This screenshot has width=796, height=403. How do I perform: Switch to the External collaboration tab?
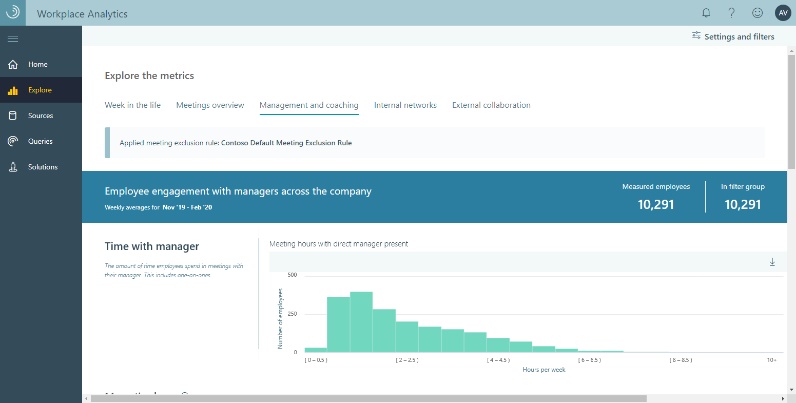pos(491,105)
